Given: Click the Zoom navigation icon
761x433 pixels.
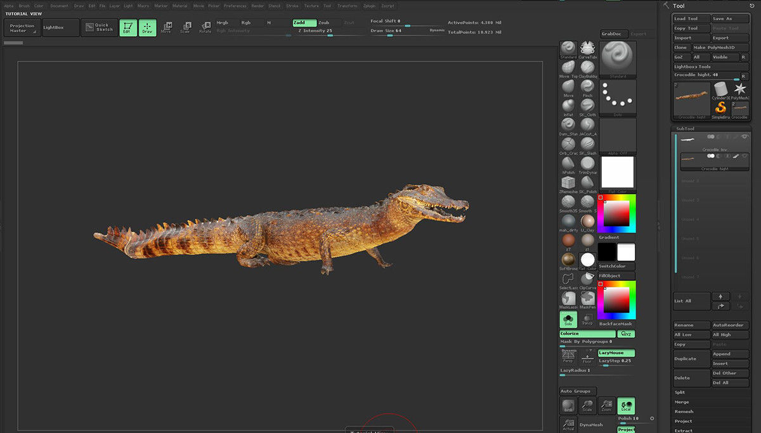Looking at the screenshot, I should point(608,406).
